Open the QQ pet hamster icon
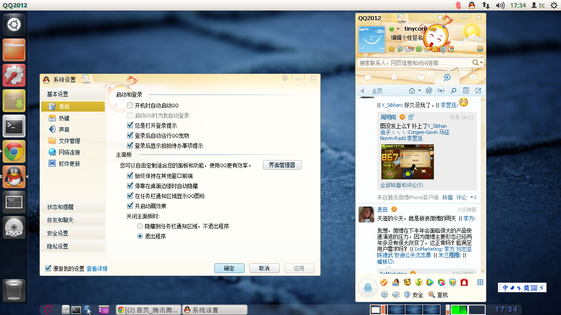 pos(407,282)
